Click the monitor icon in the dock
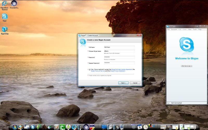 click(104, 127)
